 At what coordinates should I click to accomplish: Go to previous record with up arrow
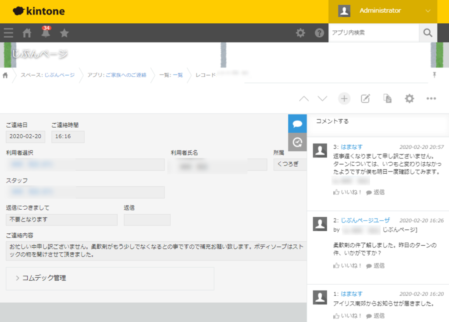tap(304, 99)
